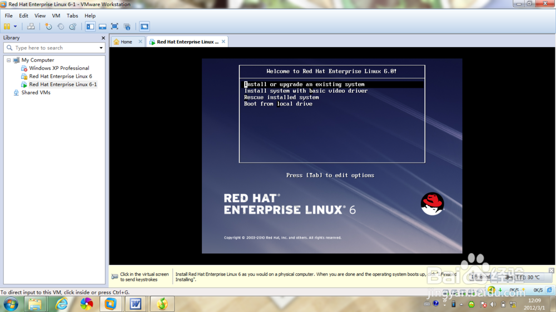The height and width of the screenshot is (312, 556).
Task: Open the Action Center flag tray icon
Action: (483, 304)
